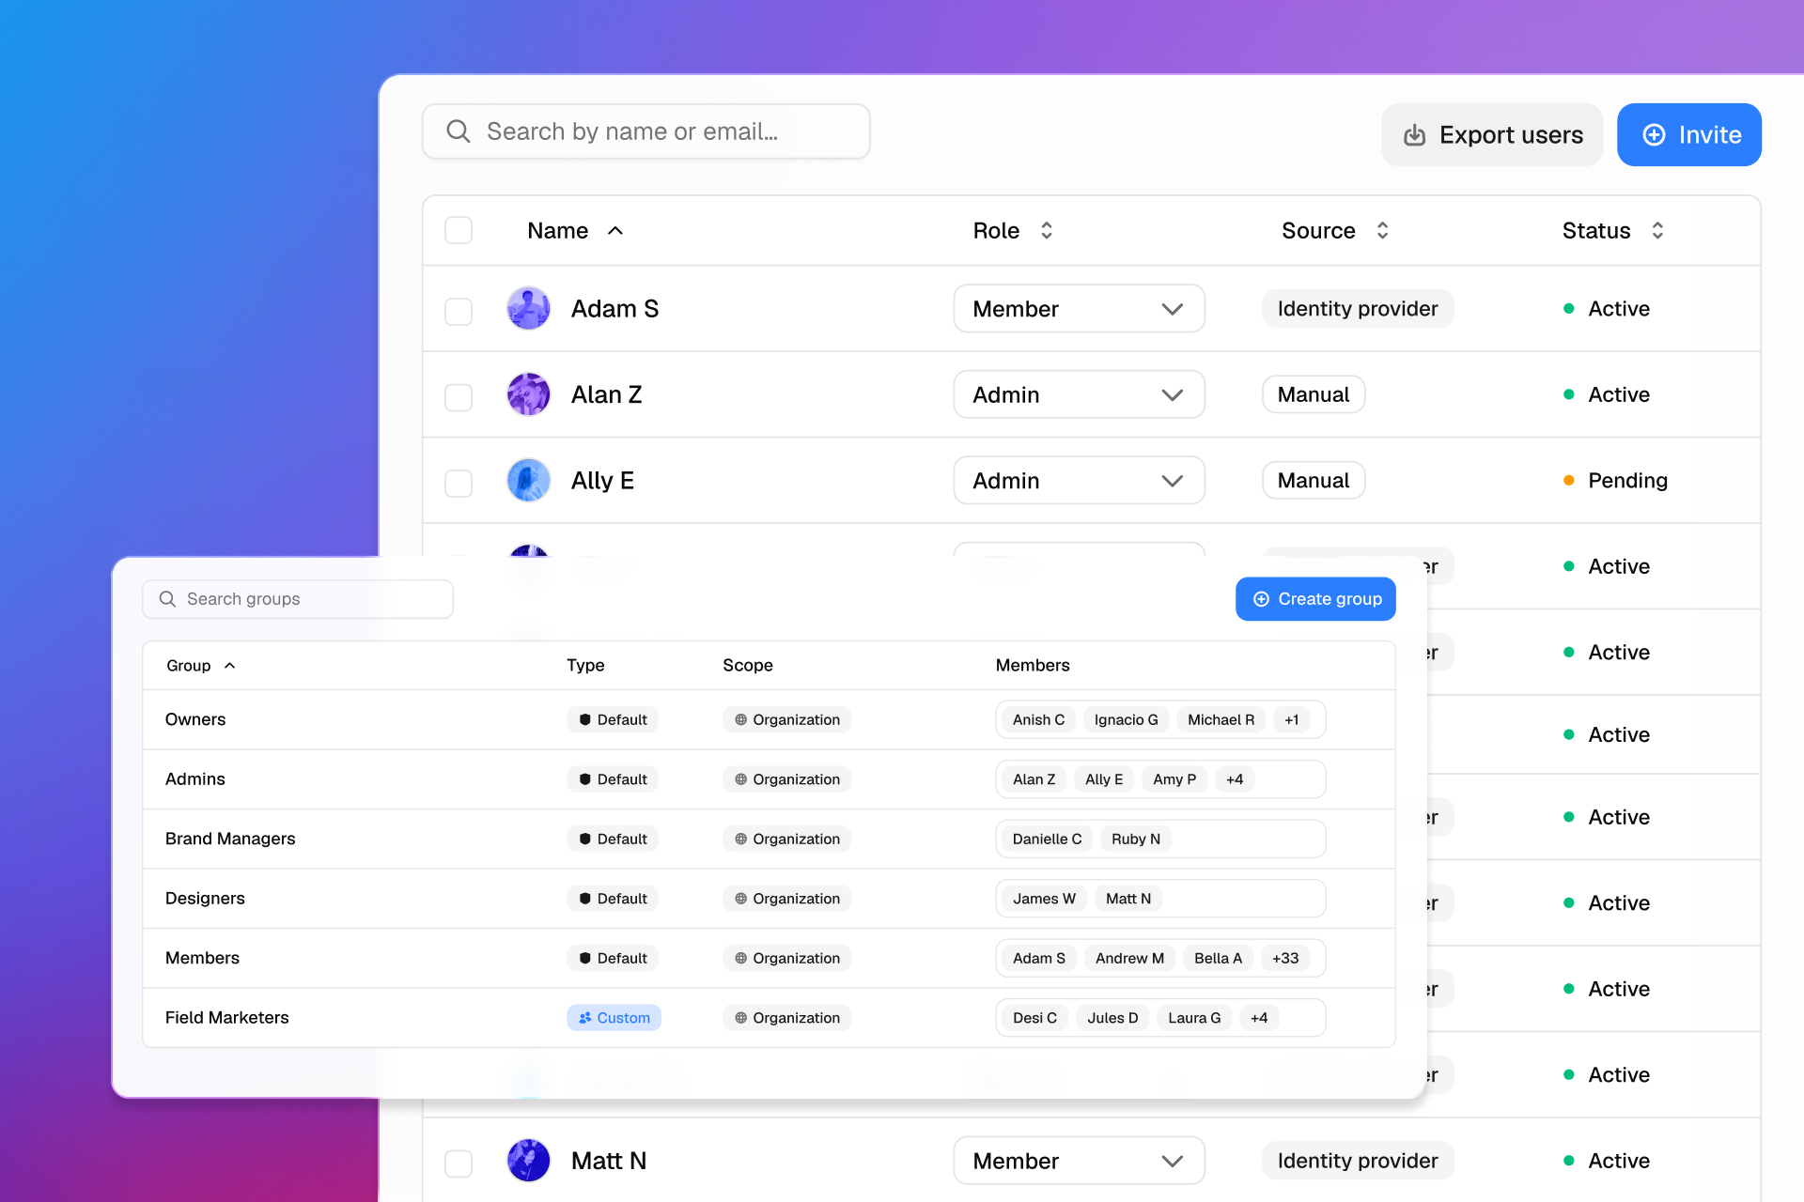Click Manual source tag for Ally E
1804x1202 pixels.
1314,481
